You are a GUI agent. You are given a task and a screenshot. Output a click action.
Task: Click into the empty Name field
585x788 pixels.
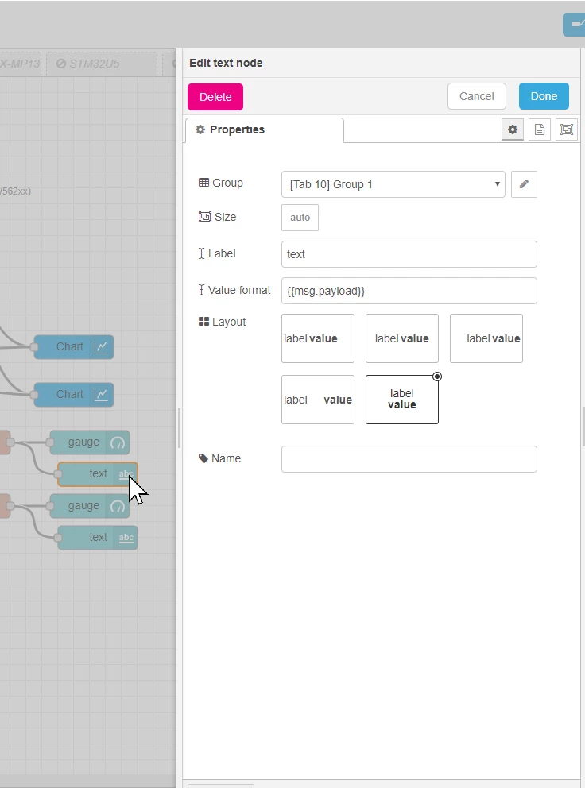(x=409, y=459)
